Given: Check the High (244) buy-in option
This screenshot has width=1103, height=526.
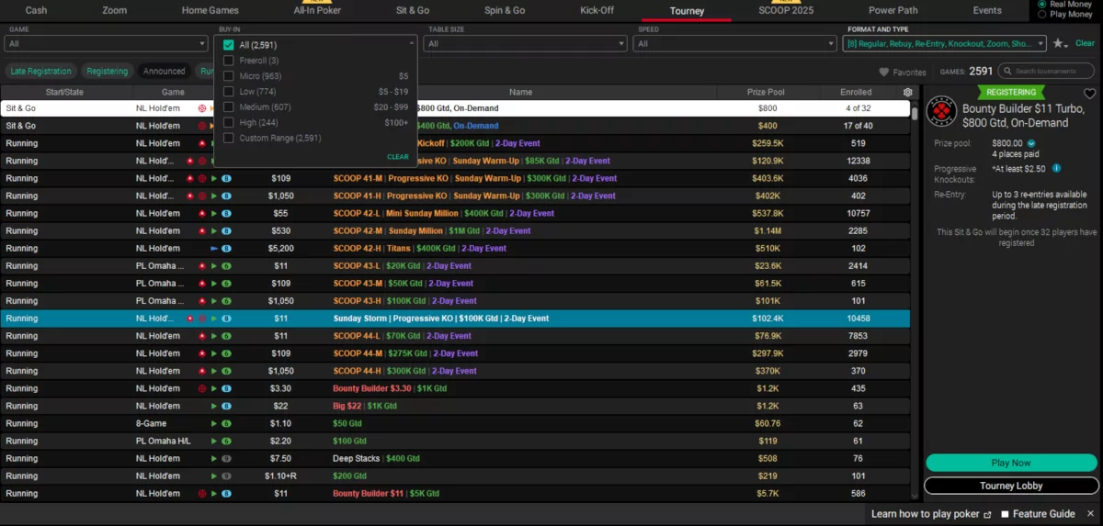Looking at the screenshot, I should (229, 123).
